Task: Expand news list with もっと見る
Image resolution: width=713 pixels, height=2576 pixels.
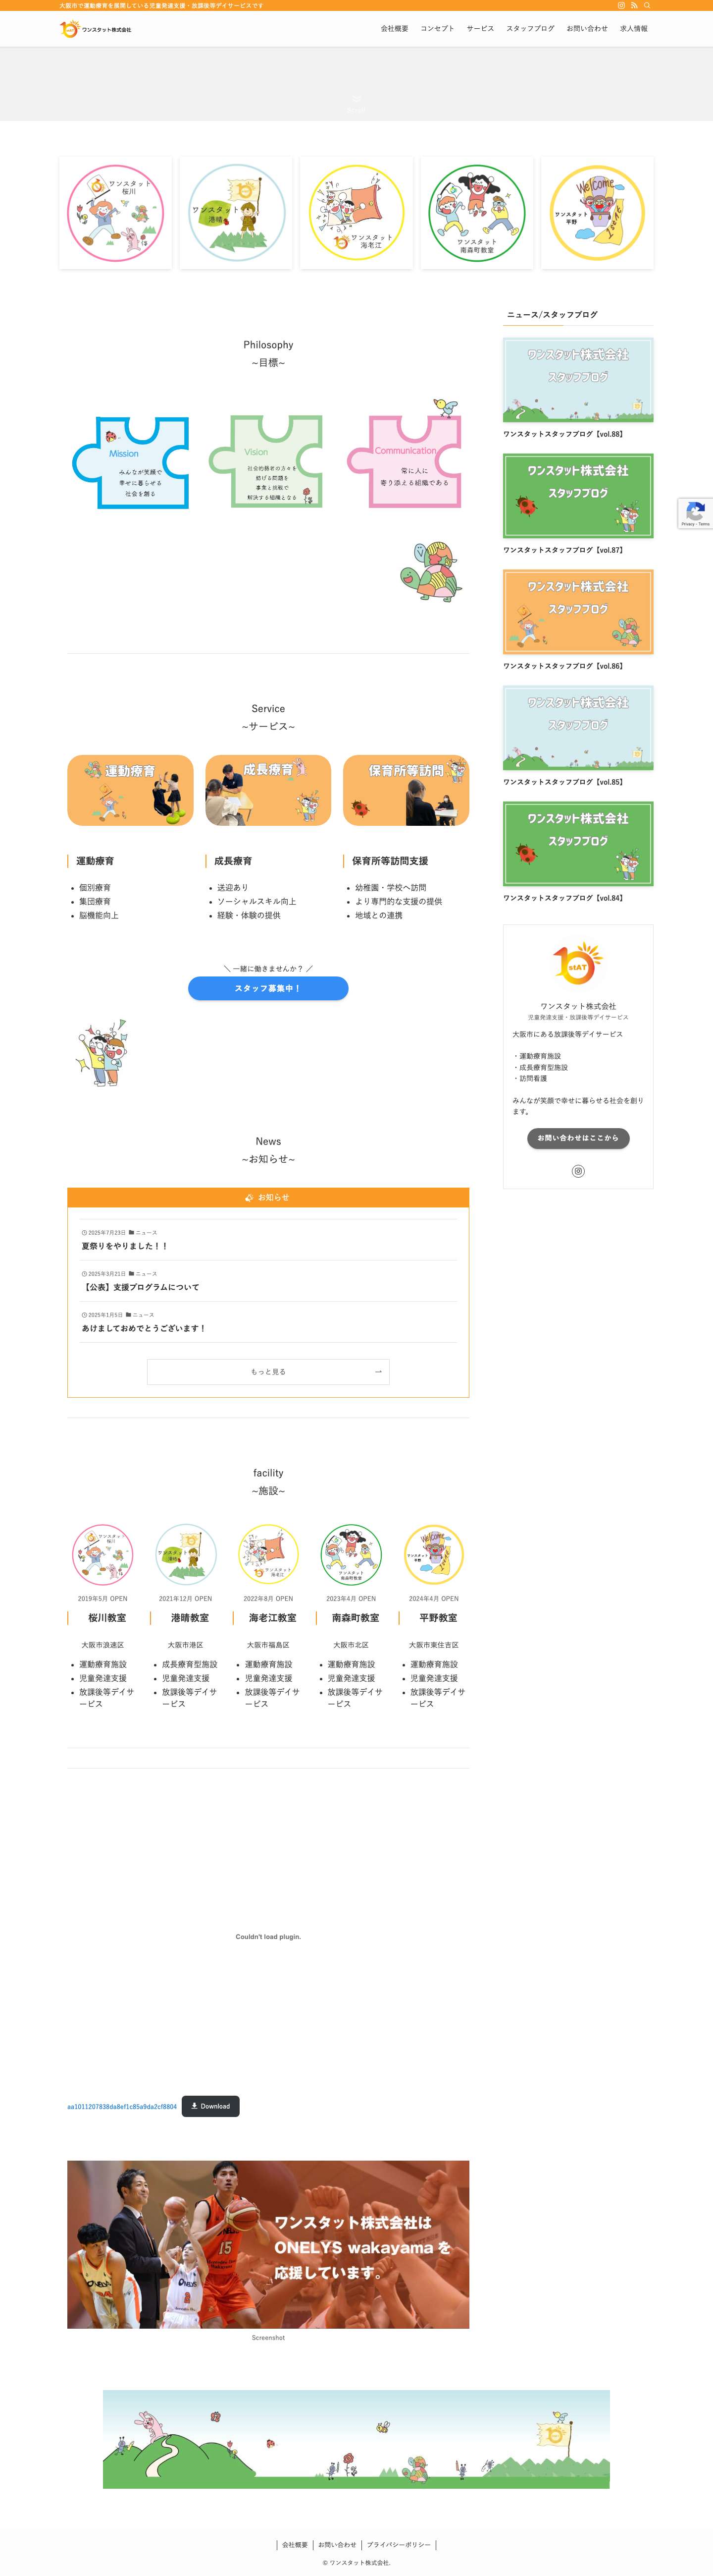Action: pos(268,1372)
